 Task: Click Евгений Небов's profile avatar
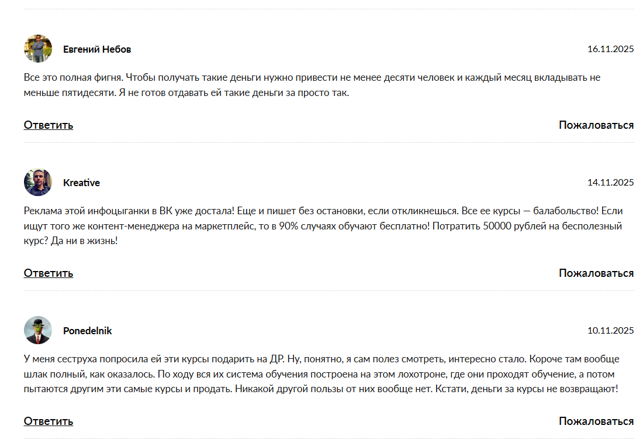pos(38,49)
